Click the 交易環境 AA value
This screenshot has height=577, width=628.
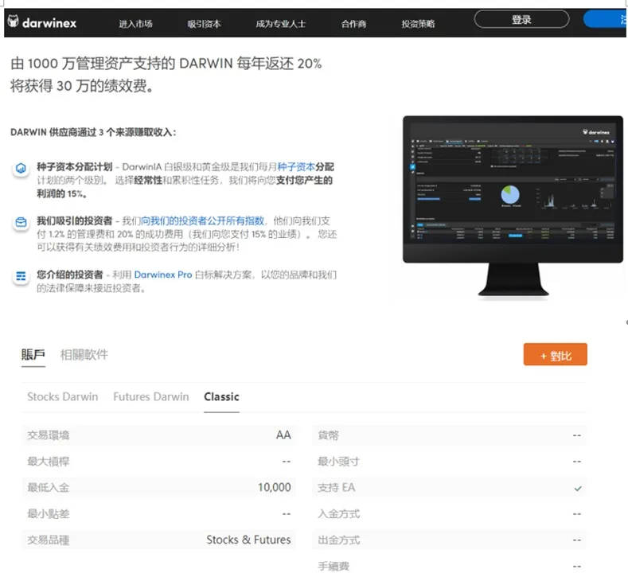point(283,435)
